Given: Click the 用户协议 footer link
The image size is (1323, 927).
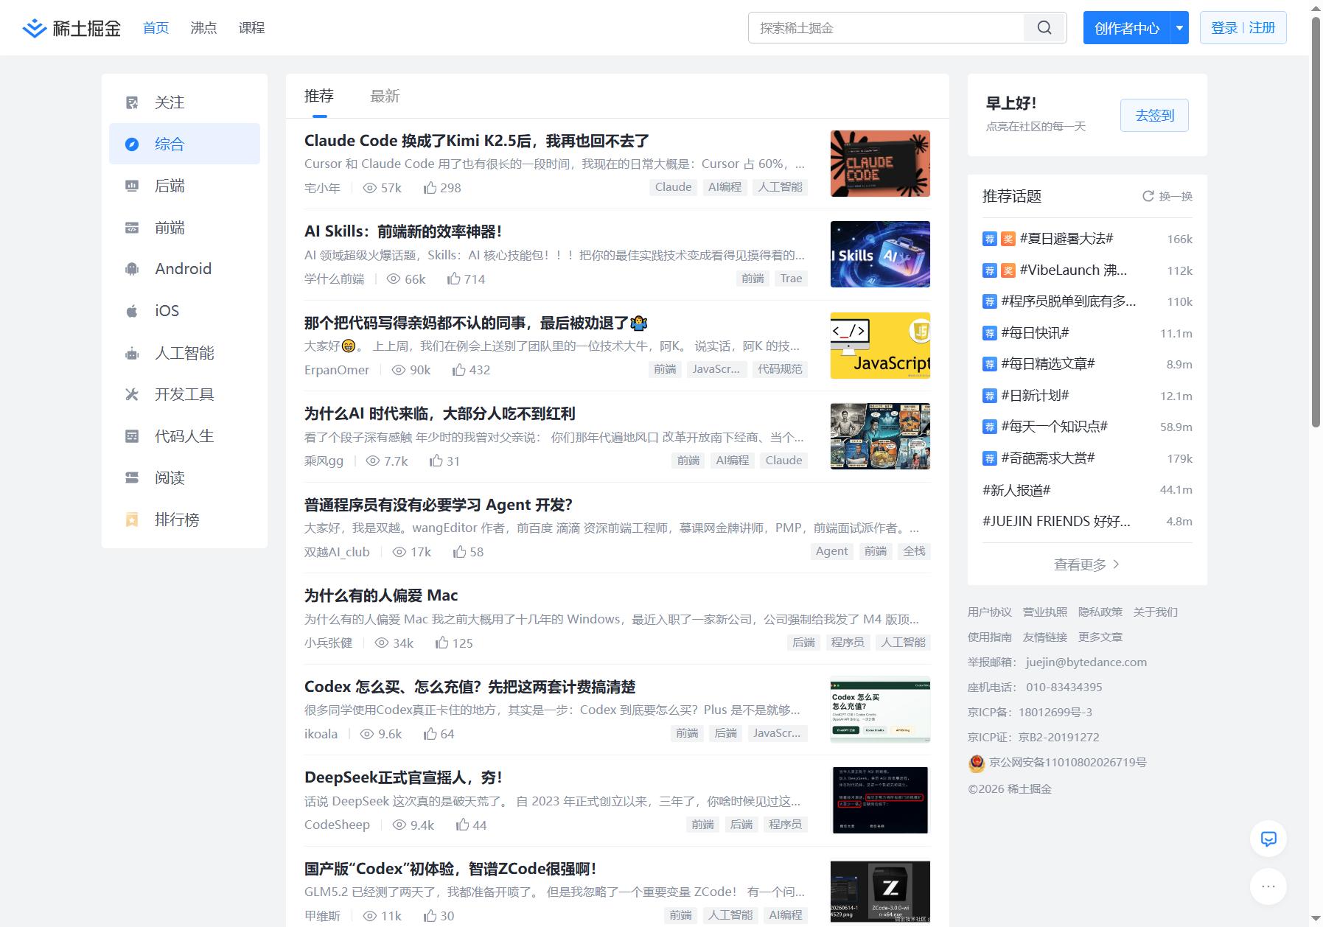Looking at the screenshot, I should (989, 612).
